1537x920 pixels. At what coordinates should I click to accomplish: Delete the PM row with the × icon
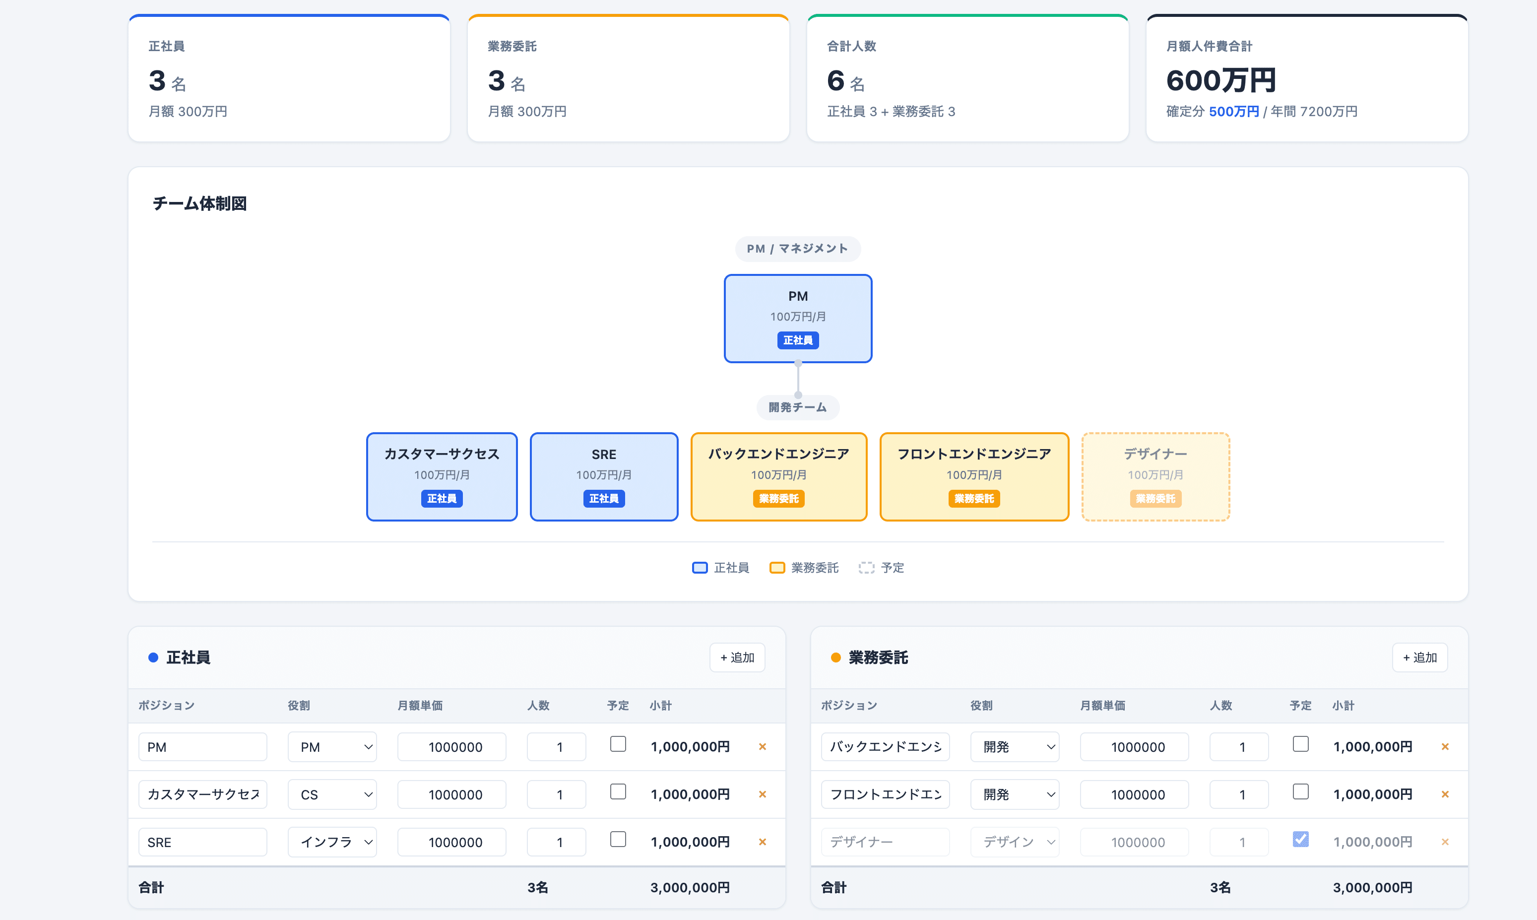763,746
